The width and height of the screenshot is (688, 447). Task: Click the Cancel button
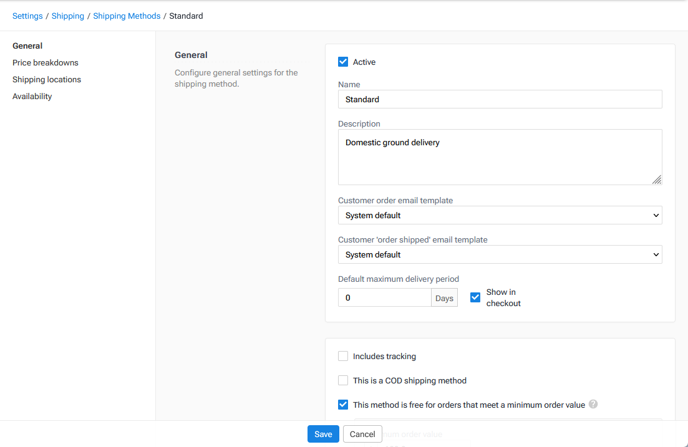pyautogui.click(x=362, y=434)
